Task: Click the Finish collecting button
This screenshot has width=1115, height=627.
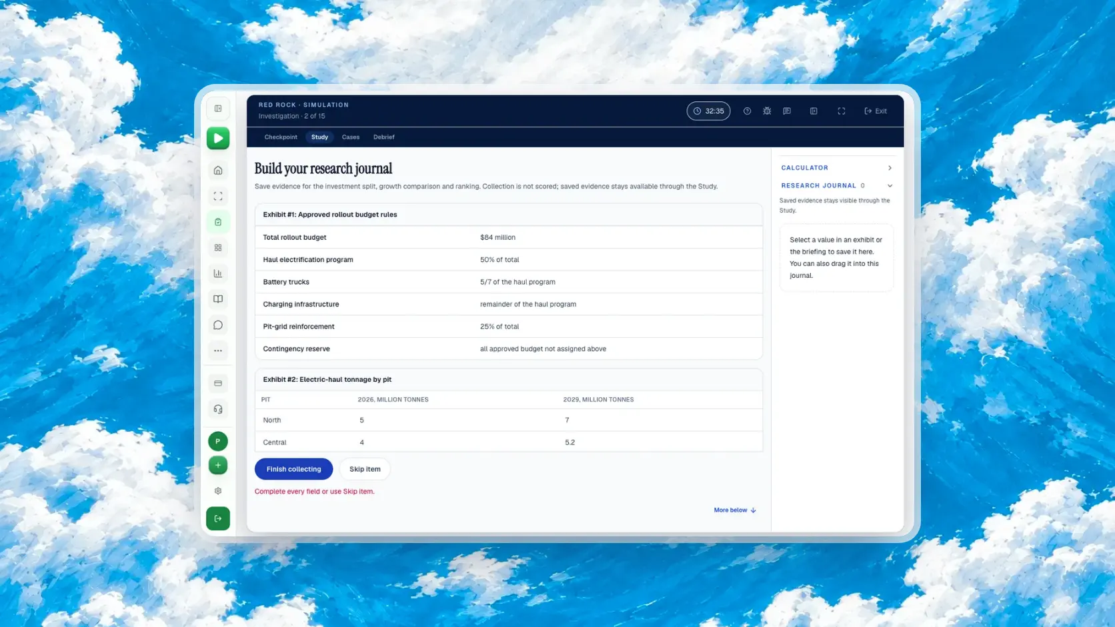Action: pyautogui.click(x=294, y=469)
